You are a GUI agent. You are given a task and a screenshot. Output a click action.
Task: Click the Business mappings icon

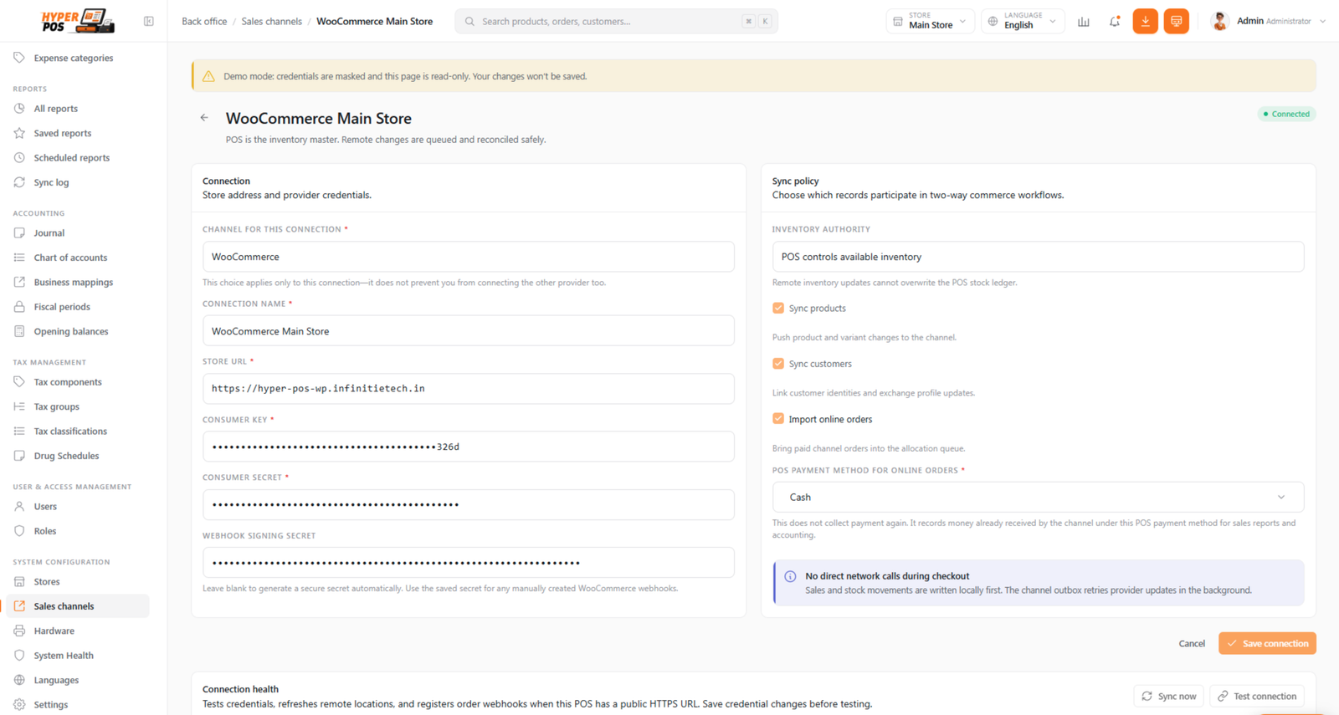pos(19,282)
